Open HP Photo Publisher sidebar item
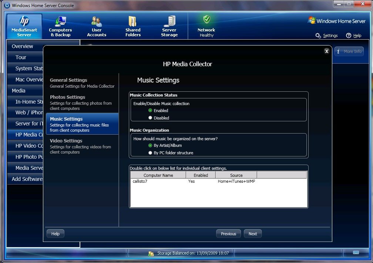The height and width of the screenshot is (263, 373). coord(25,157)
